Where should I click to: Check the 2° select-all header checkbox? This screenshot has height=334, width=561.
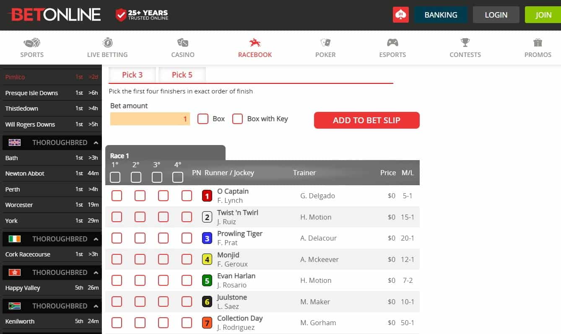(136, 177)
